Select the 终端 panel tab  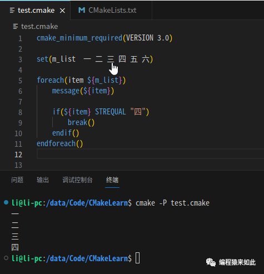tap(112, 180)
